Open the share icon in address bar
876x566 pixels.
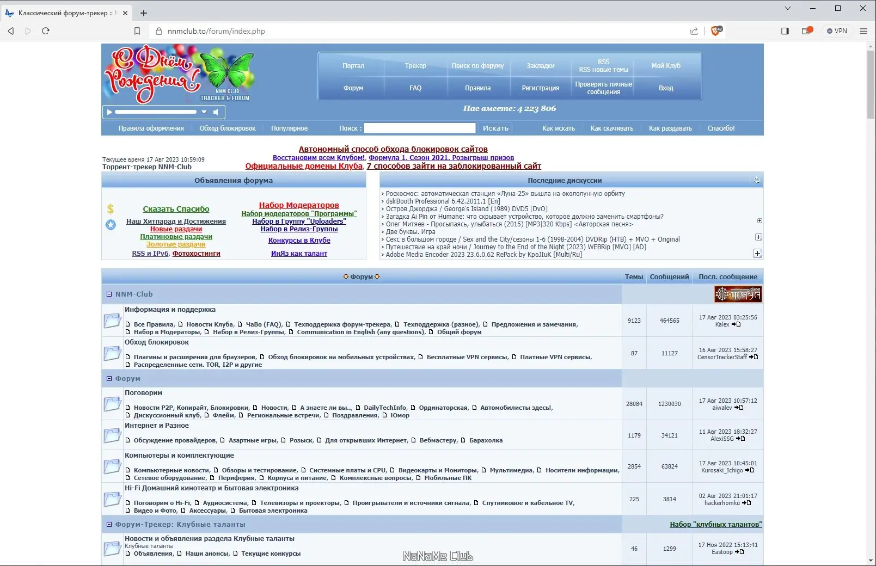tap(694, 31)
